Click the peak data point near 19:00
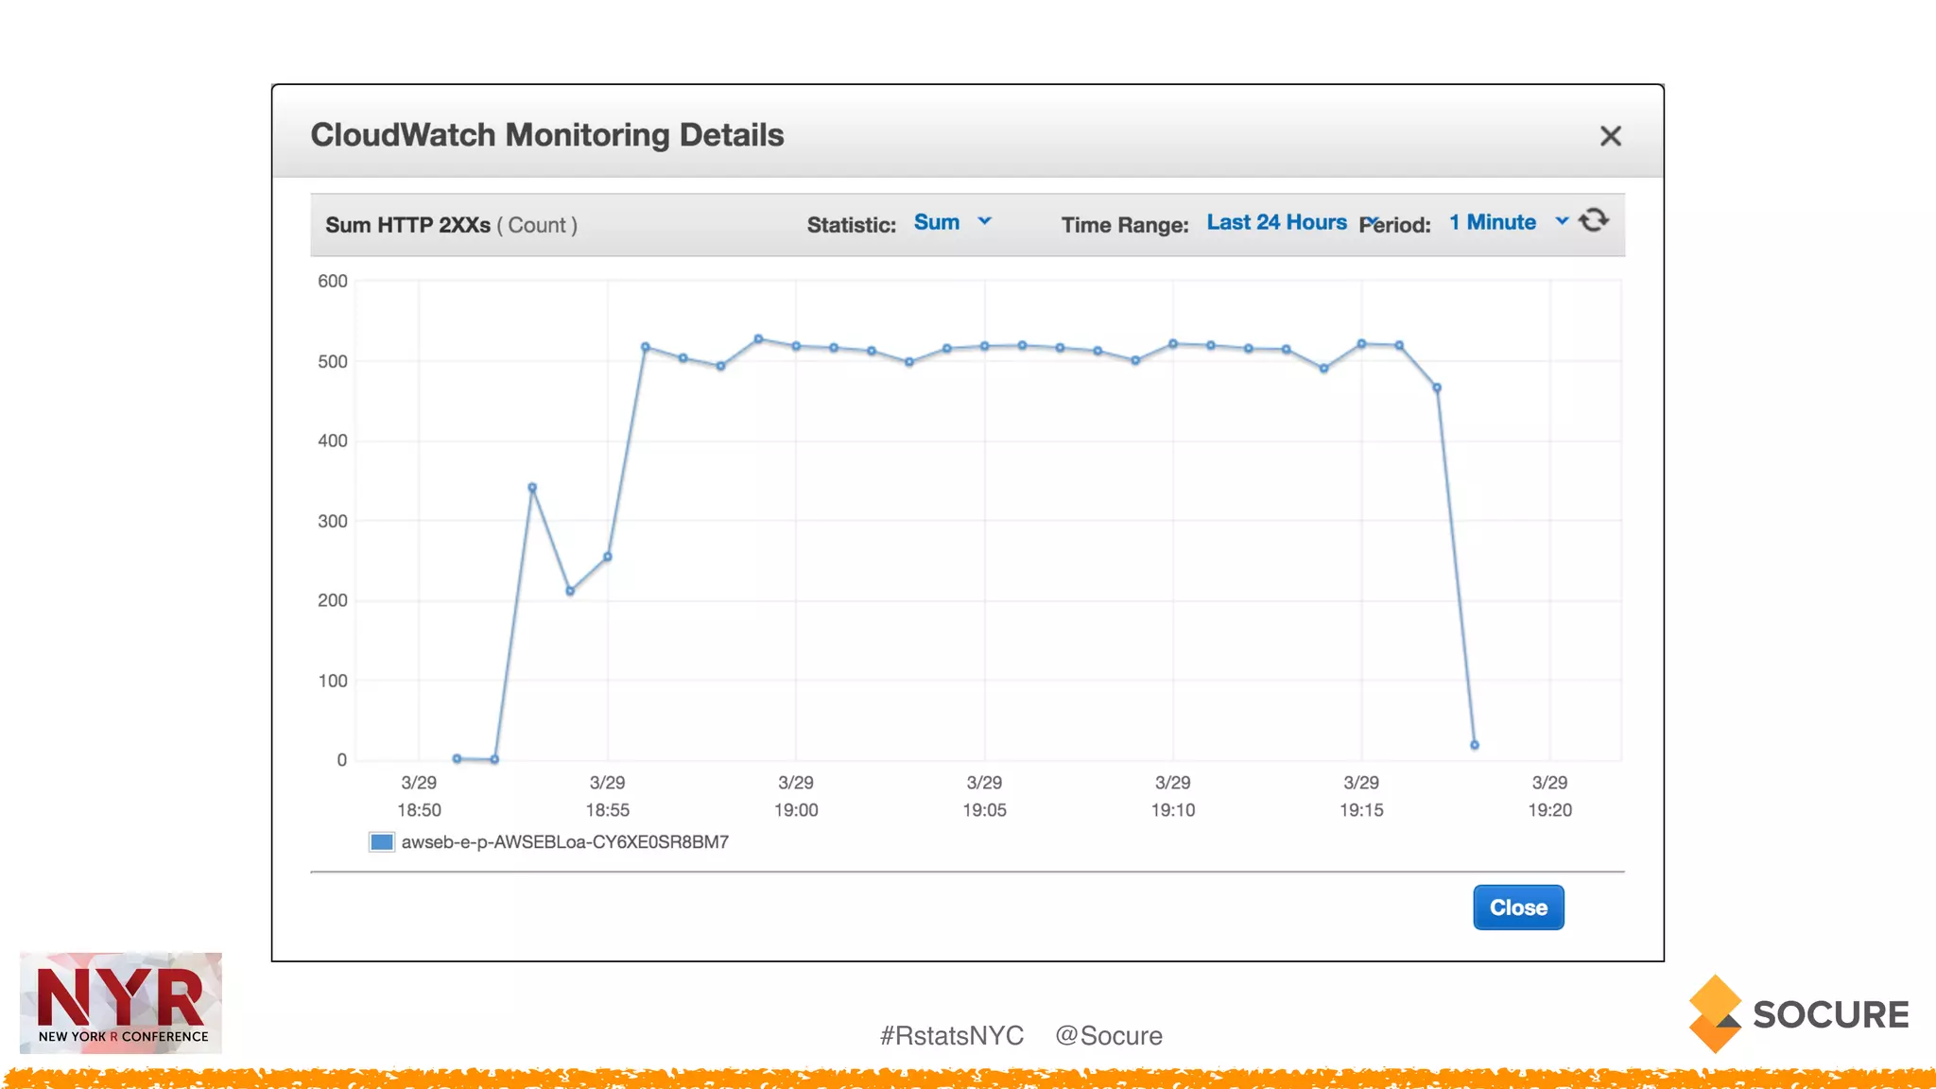 (758, 338)
